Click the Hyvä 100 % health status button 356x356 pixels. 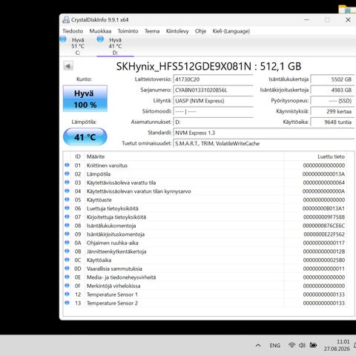(85, 99)
